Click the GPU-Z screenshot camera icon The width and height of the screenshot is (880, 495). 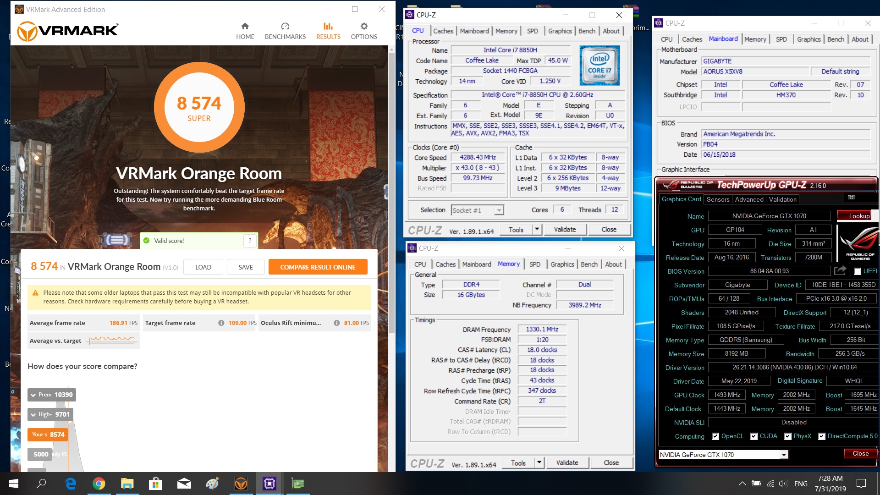point(852,197)
